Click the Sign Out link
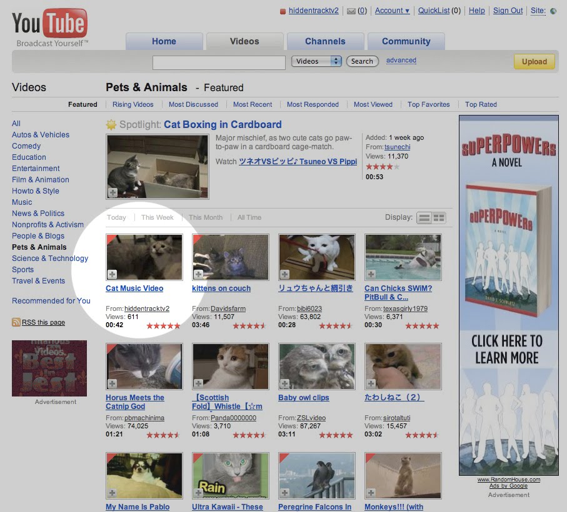This screenshot has width=567, height=512. 508,11
